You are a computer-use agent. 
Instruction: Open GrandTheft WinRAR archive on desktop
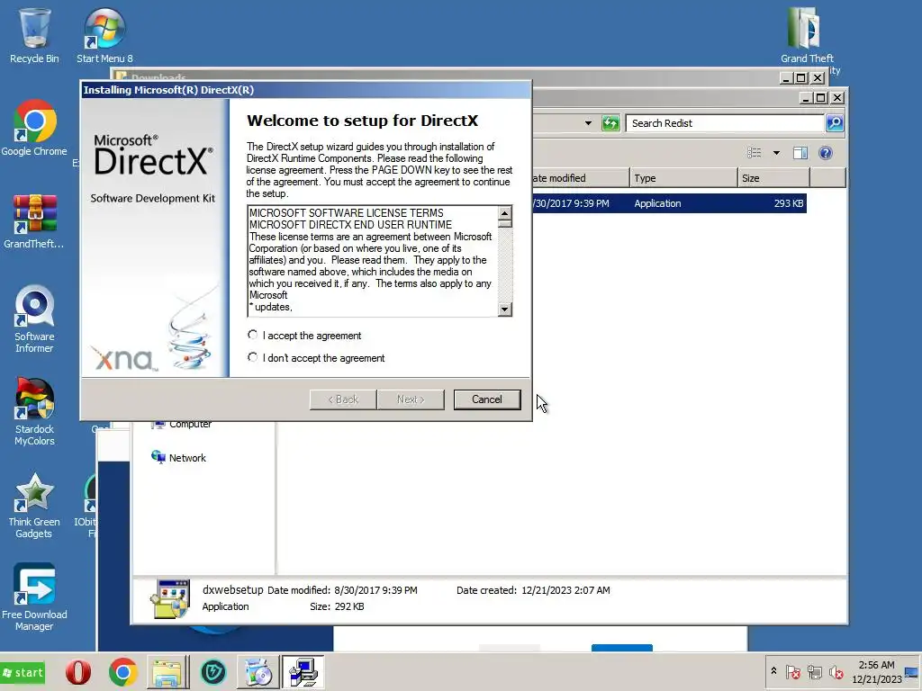pos(34,221)
